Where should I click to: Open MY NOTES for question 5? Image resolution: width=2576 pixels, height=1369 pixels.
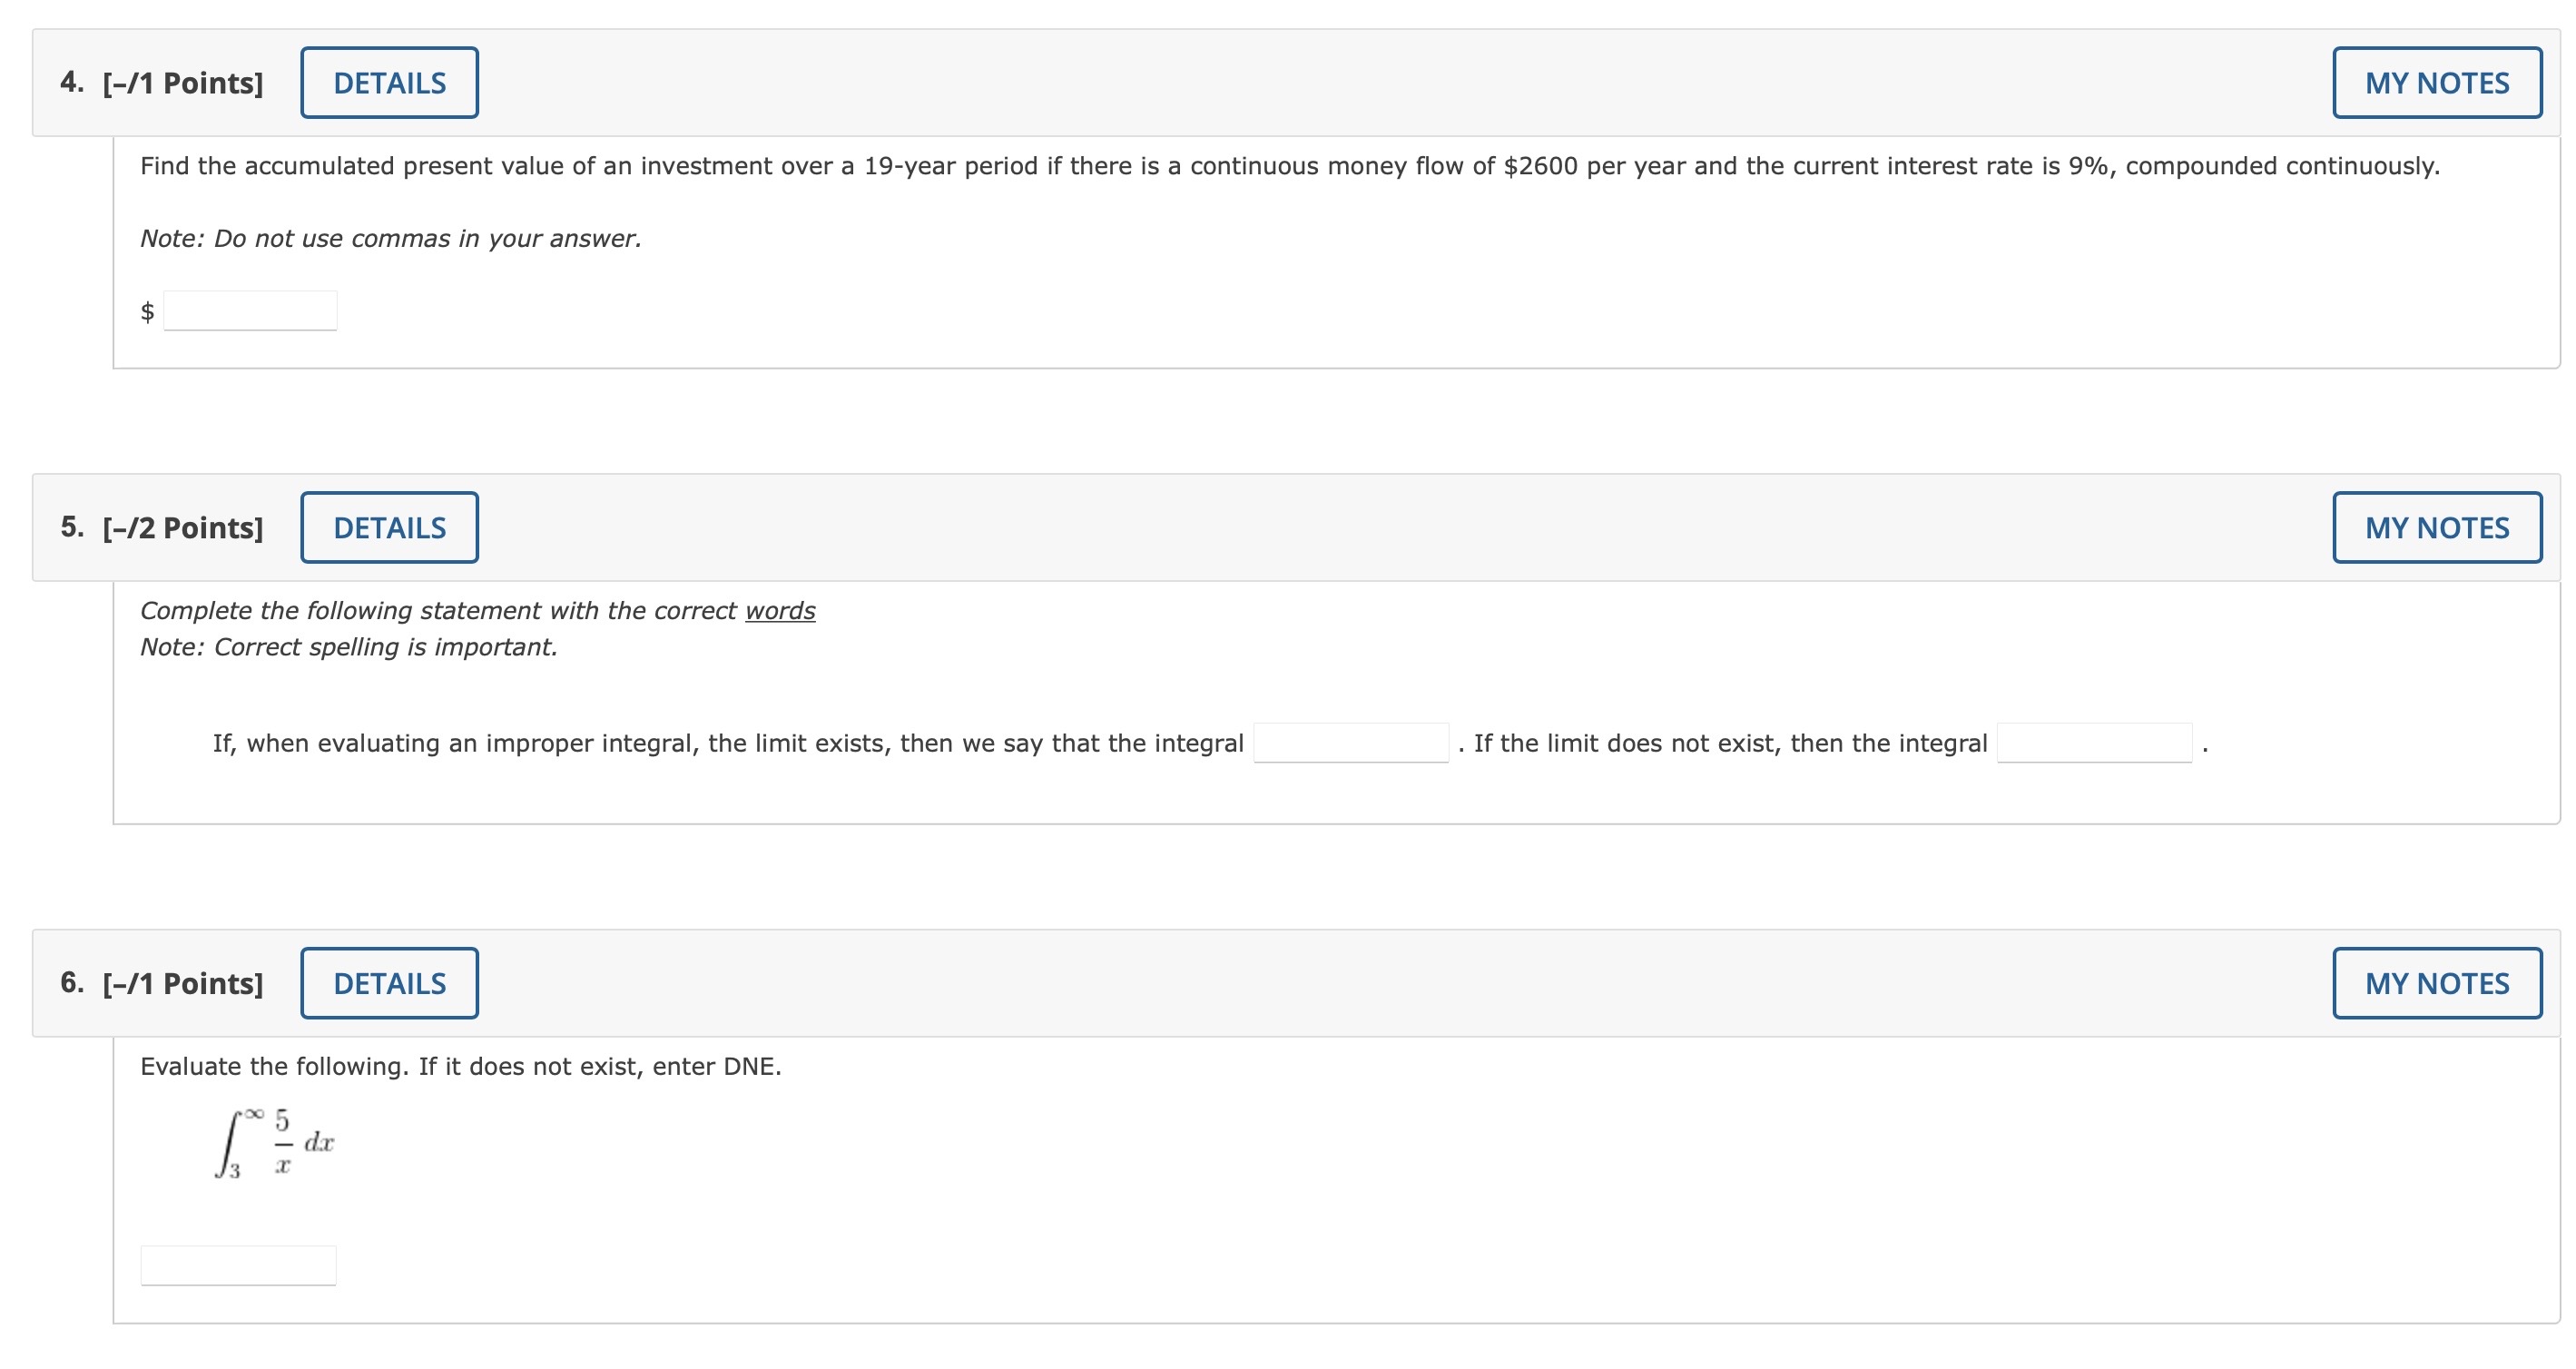[2437, 527]
